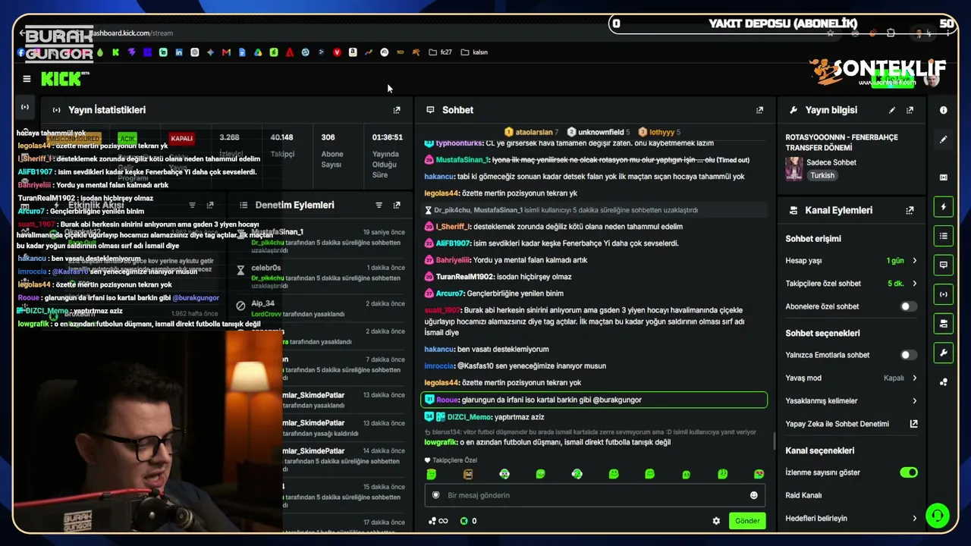
Task: Click the Sadece Sohbet category
Action: (832, 162)
